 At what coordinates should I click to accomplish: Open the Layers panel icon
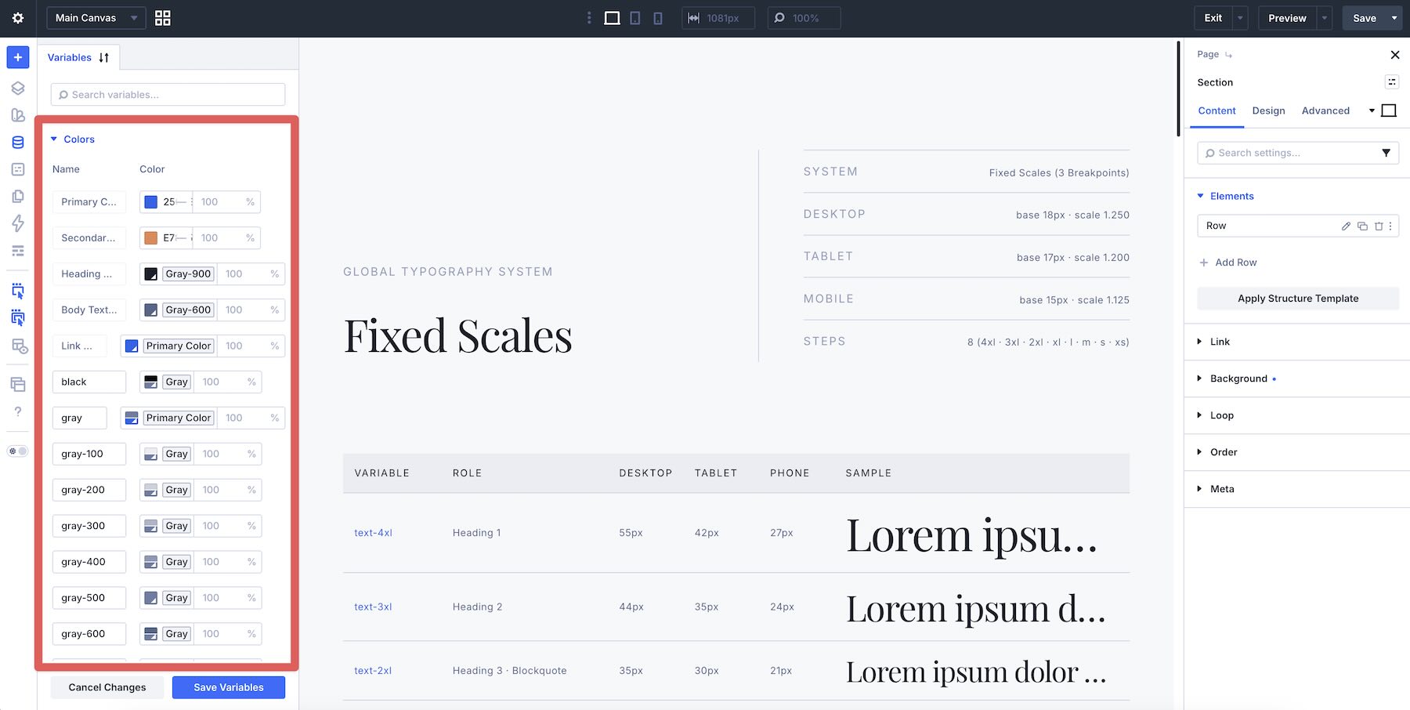(x=18, y=88)
